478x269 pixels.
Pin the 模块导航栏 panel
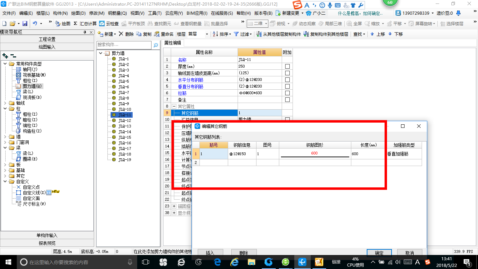click(x=85, y=32)
